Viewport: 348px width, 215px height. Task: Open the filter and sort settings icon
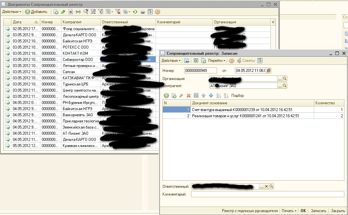click(x=93, y=12)
